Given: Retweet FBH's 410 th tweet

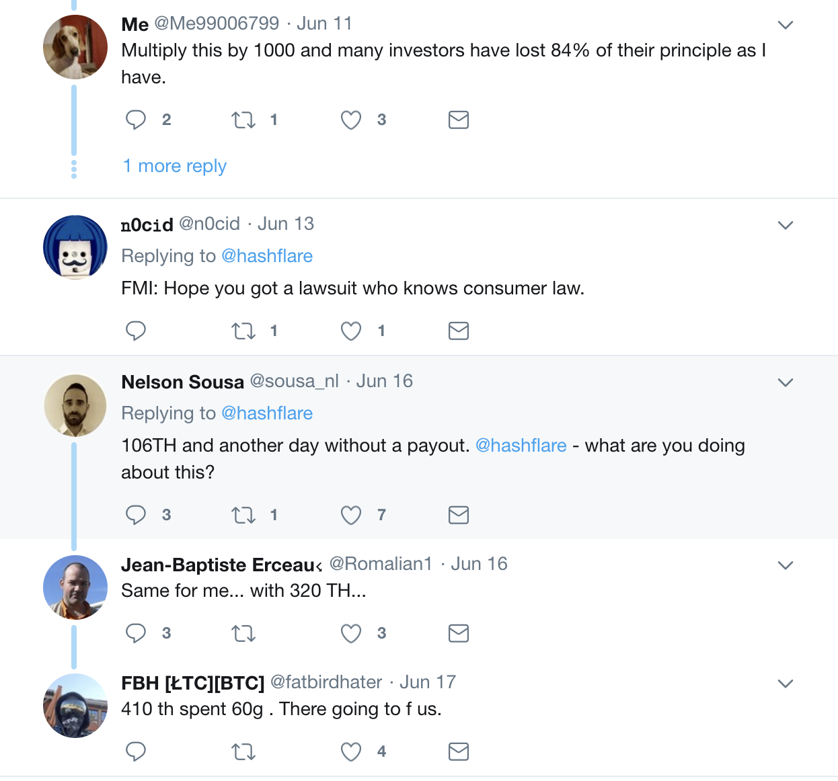Looking at the screenshot, I should 243,752.
